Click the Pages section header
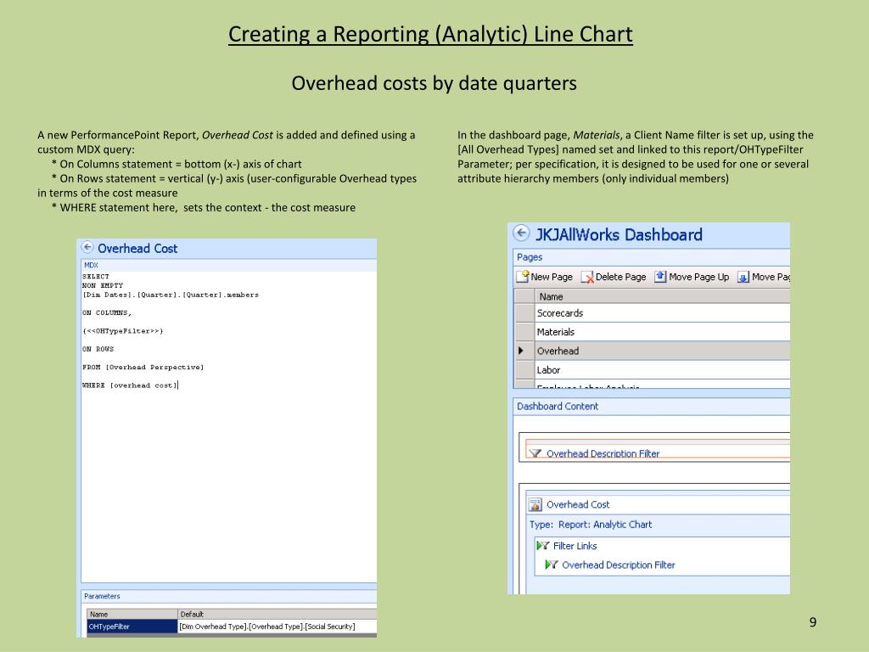Viewport: 869px width, 652px height. coord(530,256)
